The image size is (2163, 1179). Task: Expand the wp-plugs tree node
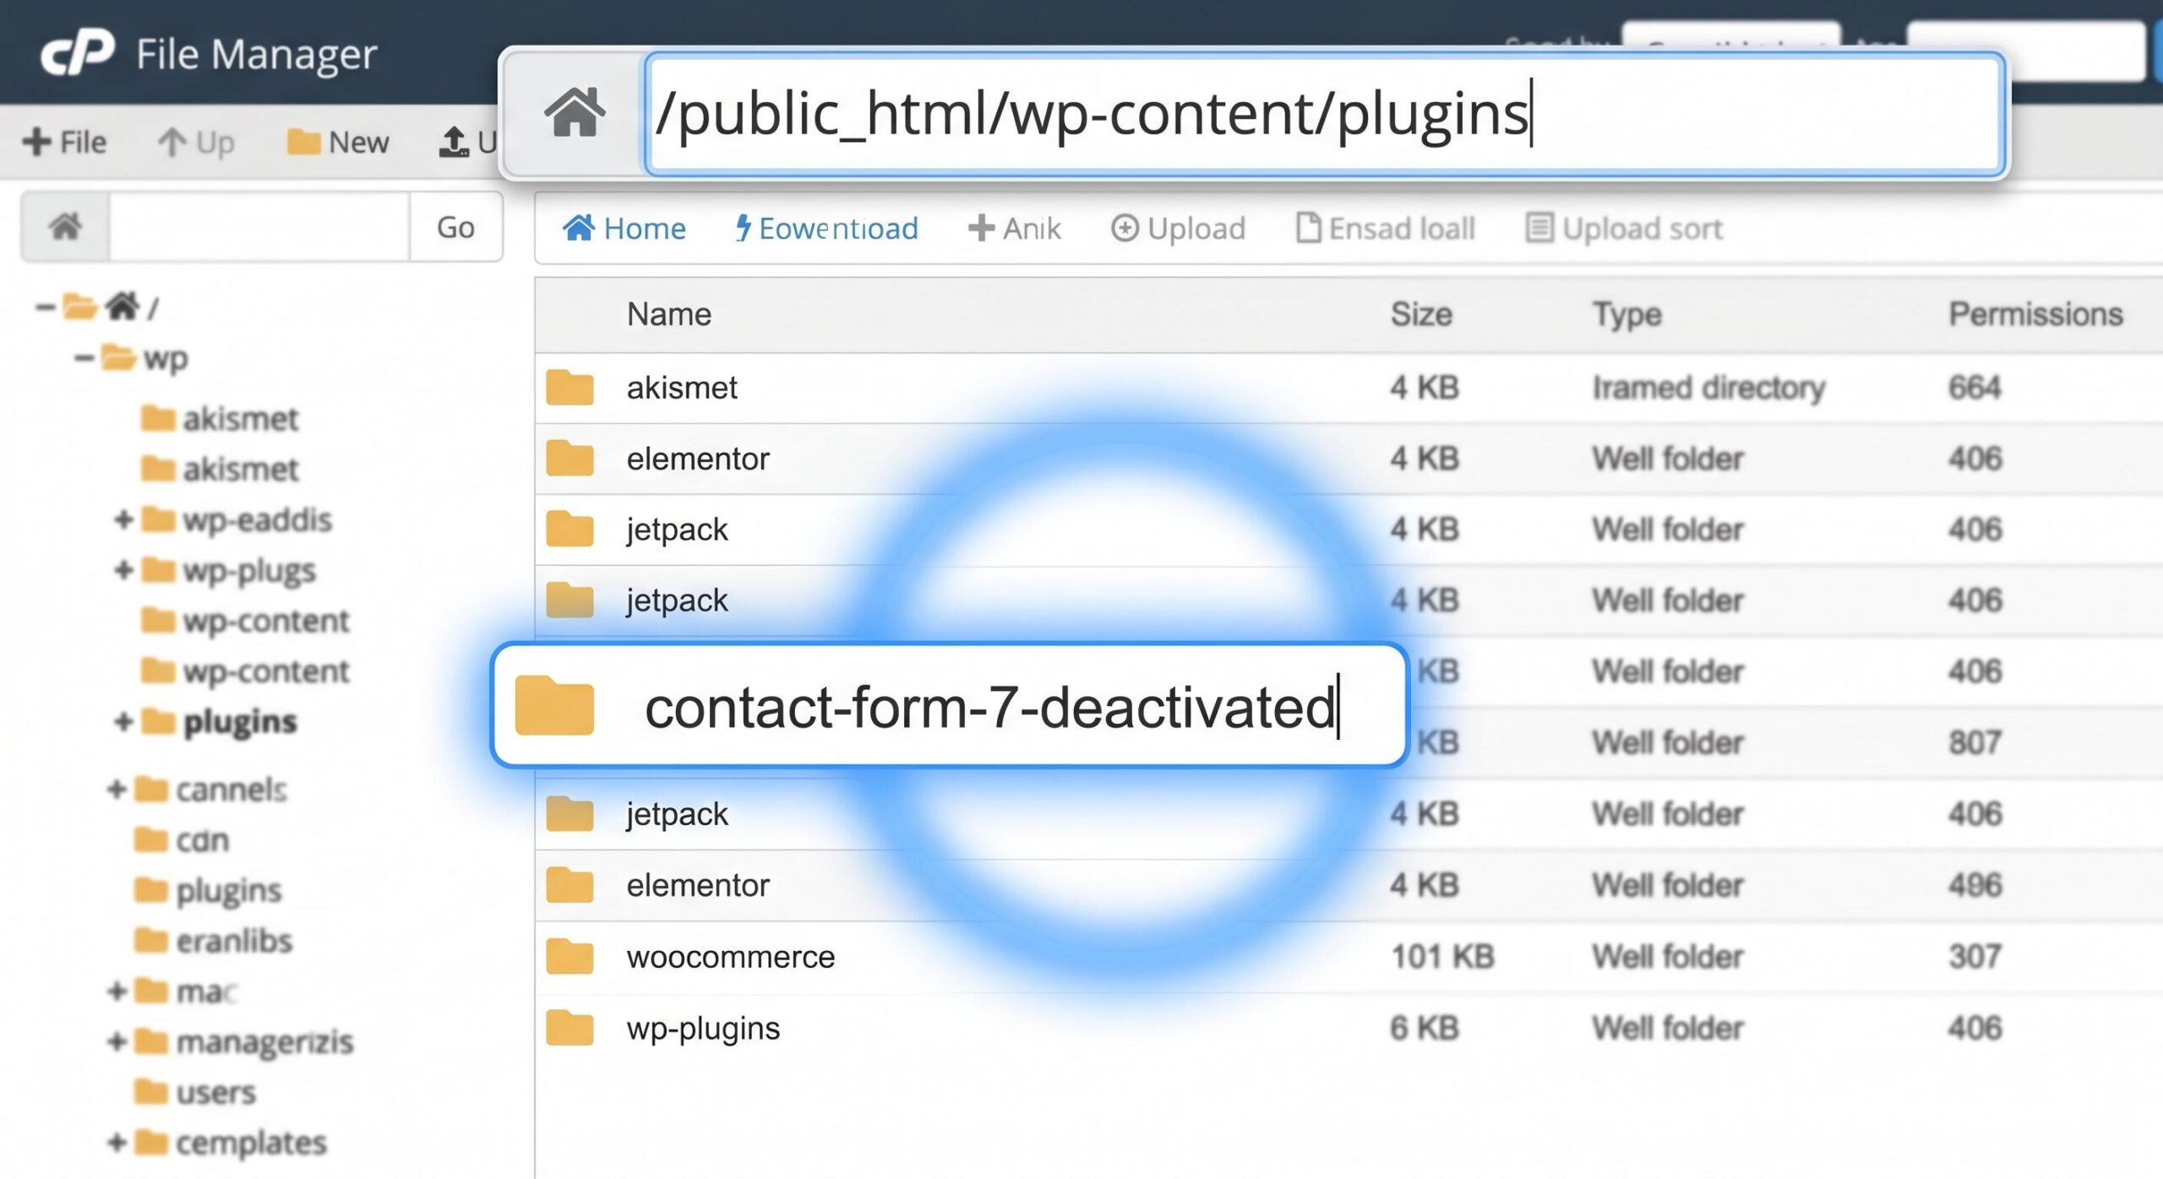coord(123,569)
